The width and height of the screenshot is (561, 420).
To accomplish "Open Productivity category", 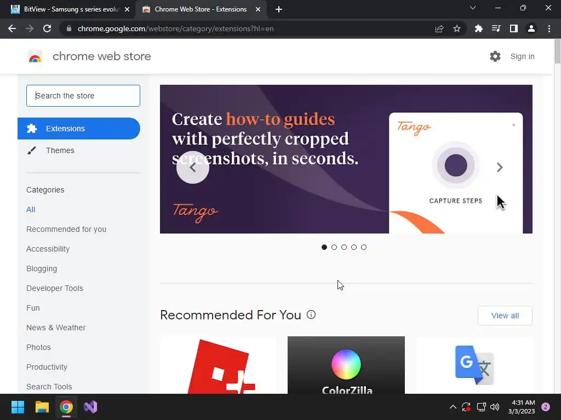I will pos(47,367).
